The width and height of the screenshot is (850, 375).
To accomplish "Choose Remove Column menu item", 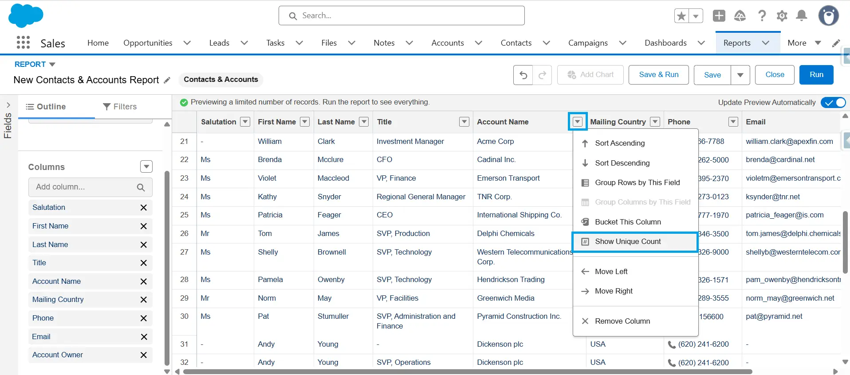I will pos(636,321).
